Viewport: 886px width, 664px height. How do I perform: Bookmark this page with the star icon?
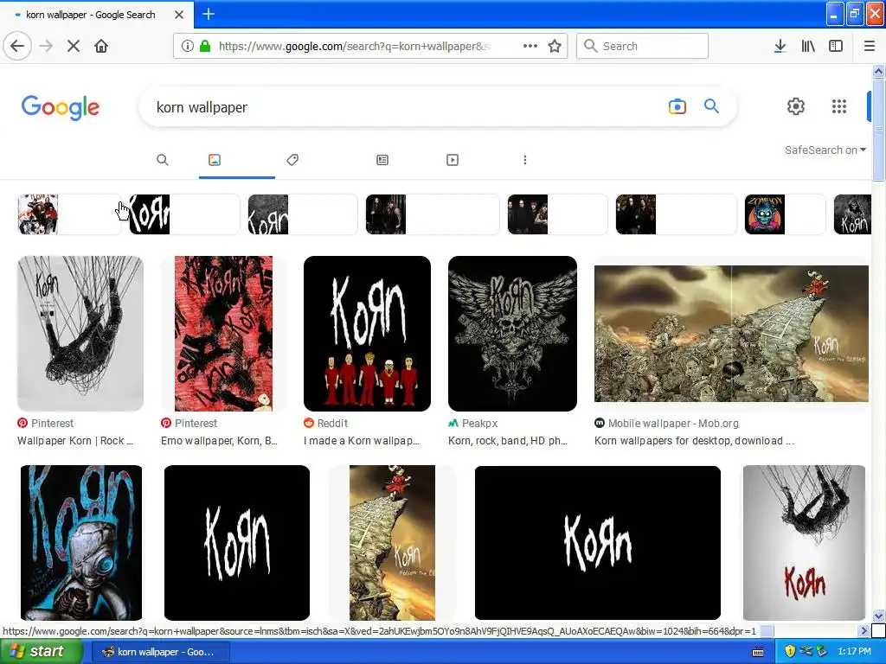555,46
